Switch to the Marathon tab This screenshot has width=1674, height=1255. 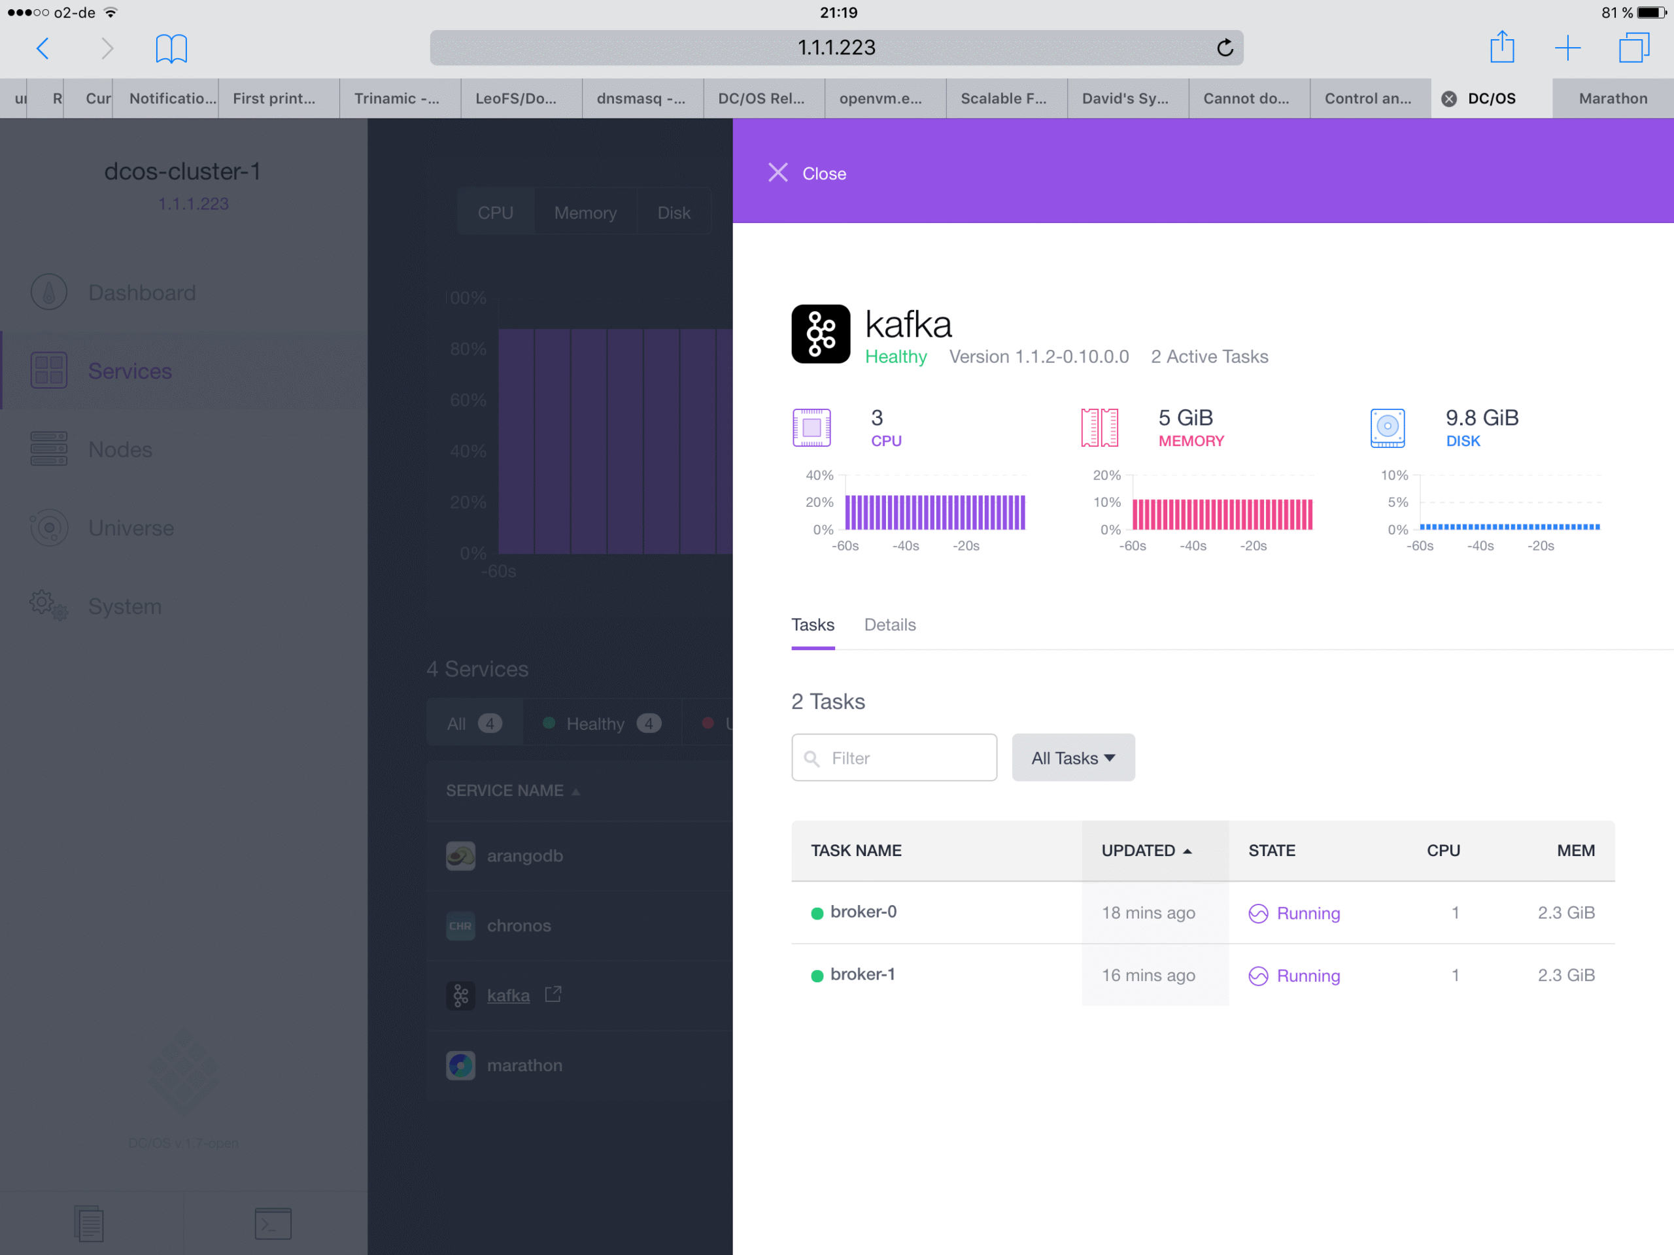coord(1613,98)
